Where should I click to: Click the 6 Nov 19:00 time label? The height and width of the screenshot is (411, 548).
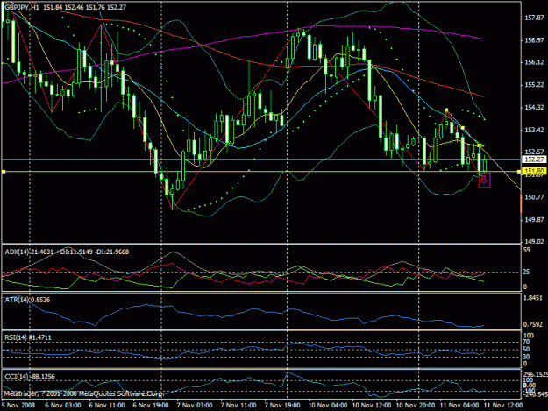click(x=151, y=406)
